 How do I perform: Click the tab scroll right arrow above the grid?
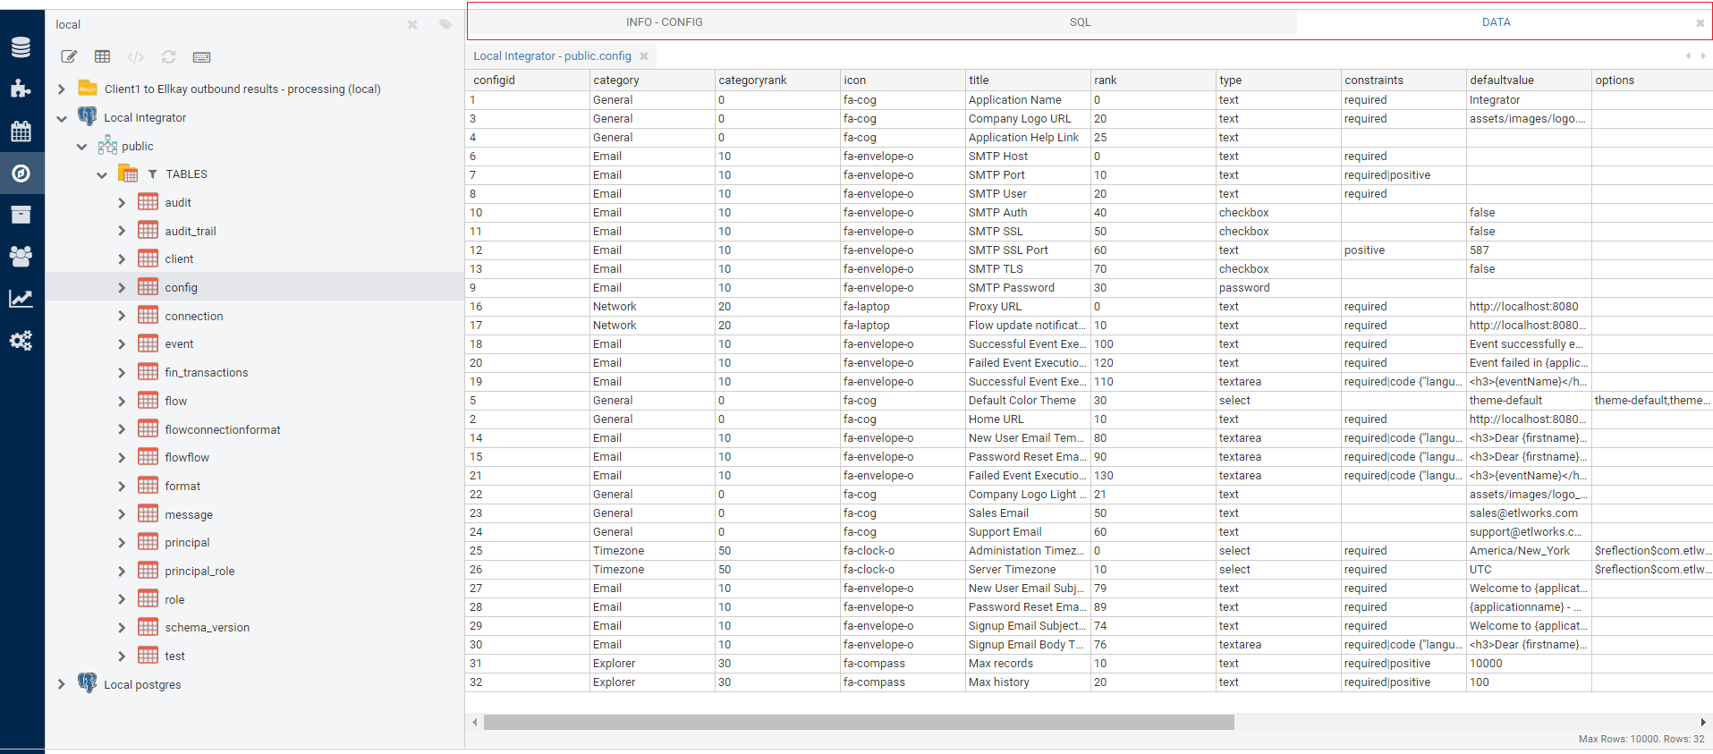(1702, 55)
